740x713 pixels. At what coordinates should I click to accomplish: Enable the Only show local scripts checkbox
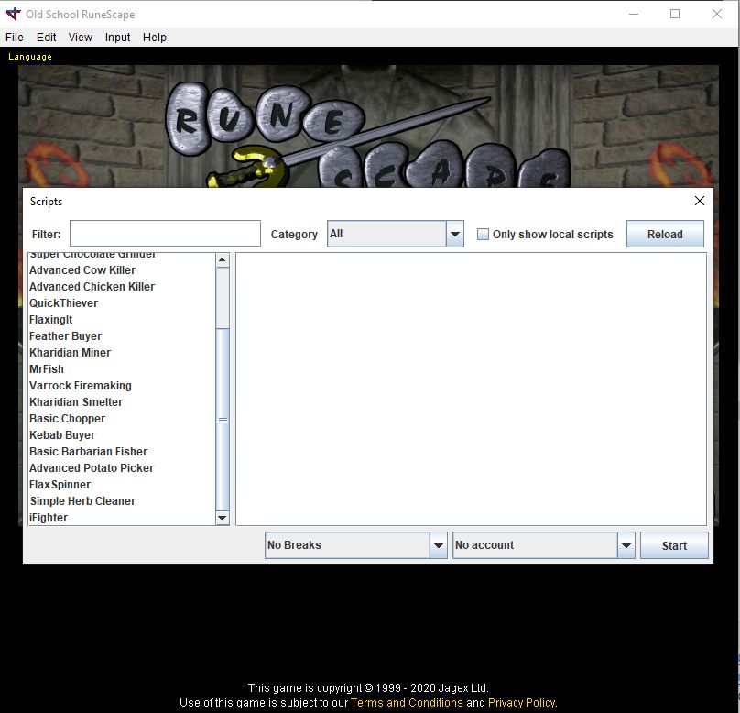(483, 234)
